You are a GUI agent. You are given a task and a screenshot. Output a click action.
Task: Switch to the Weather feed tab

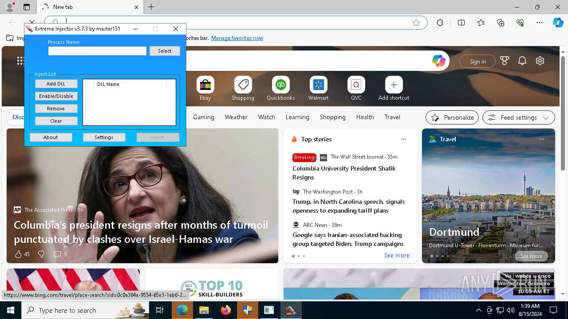(x=236, y=117)
